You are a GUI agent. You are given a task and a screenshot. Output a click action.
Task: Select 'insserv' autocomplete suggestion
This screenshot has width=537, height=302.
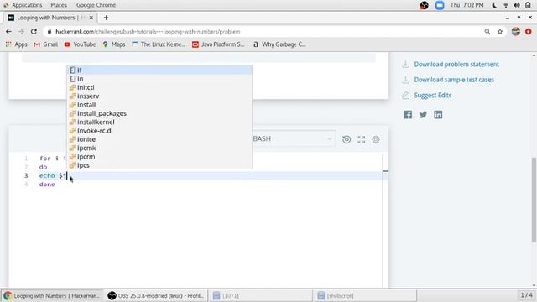[159, 96]
